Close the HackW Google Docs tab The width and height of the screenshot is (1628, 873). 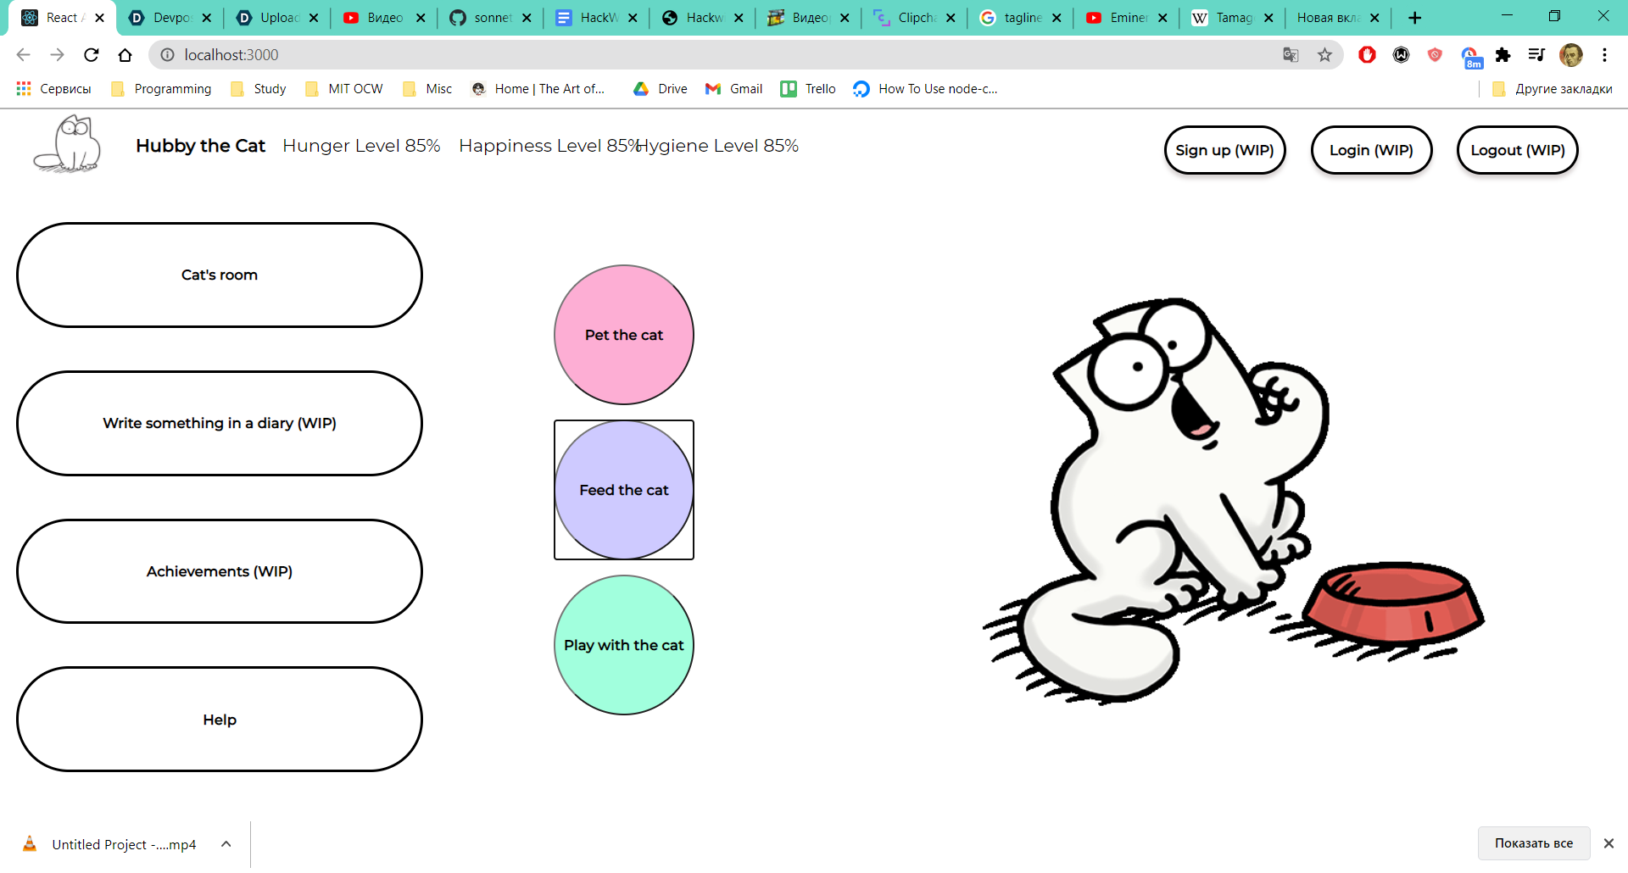(633, 18)
